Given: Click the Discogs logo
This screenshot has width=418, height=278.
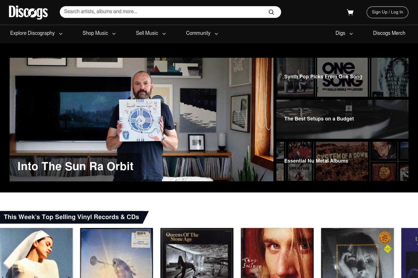Looking at the screenshot, I should click(x=28, y=12).
